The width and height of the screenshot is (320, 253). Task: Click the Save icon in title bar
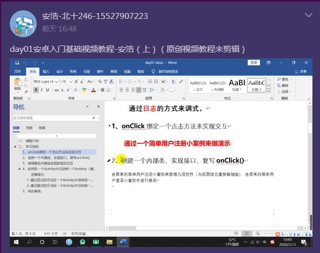(17, 63)
